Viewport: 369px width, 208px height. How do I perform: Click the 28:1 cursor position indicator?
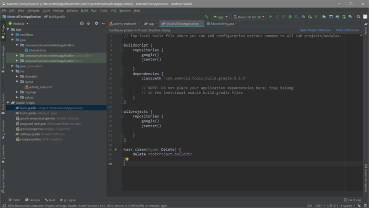[x=309, y=206]
